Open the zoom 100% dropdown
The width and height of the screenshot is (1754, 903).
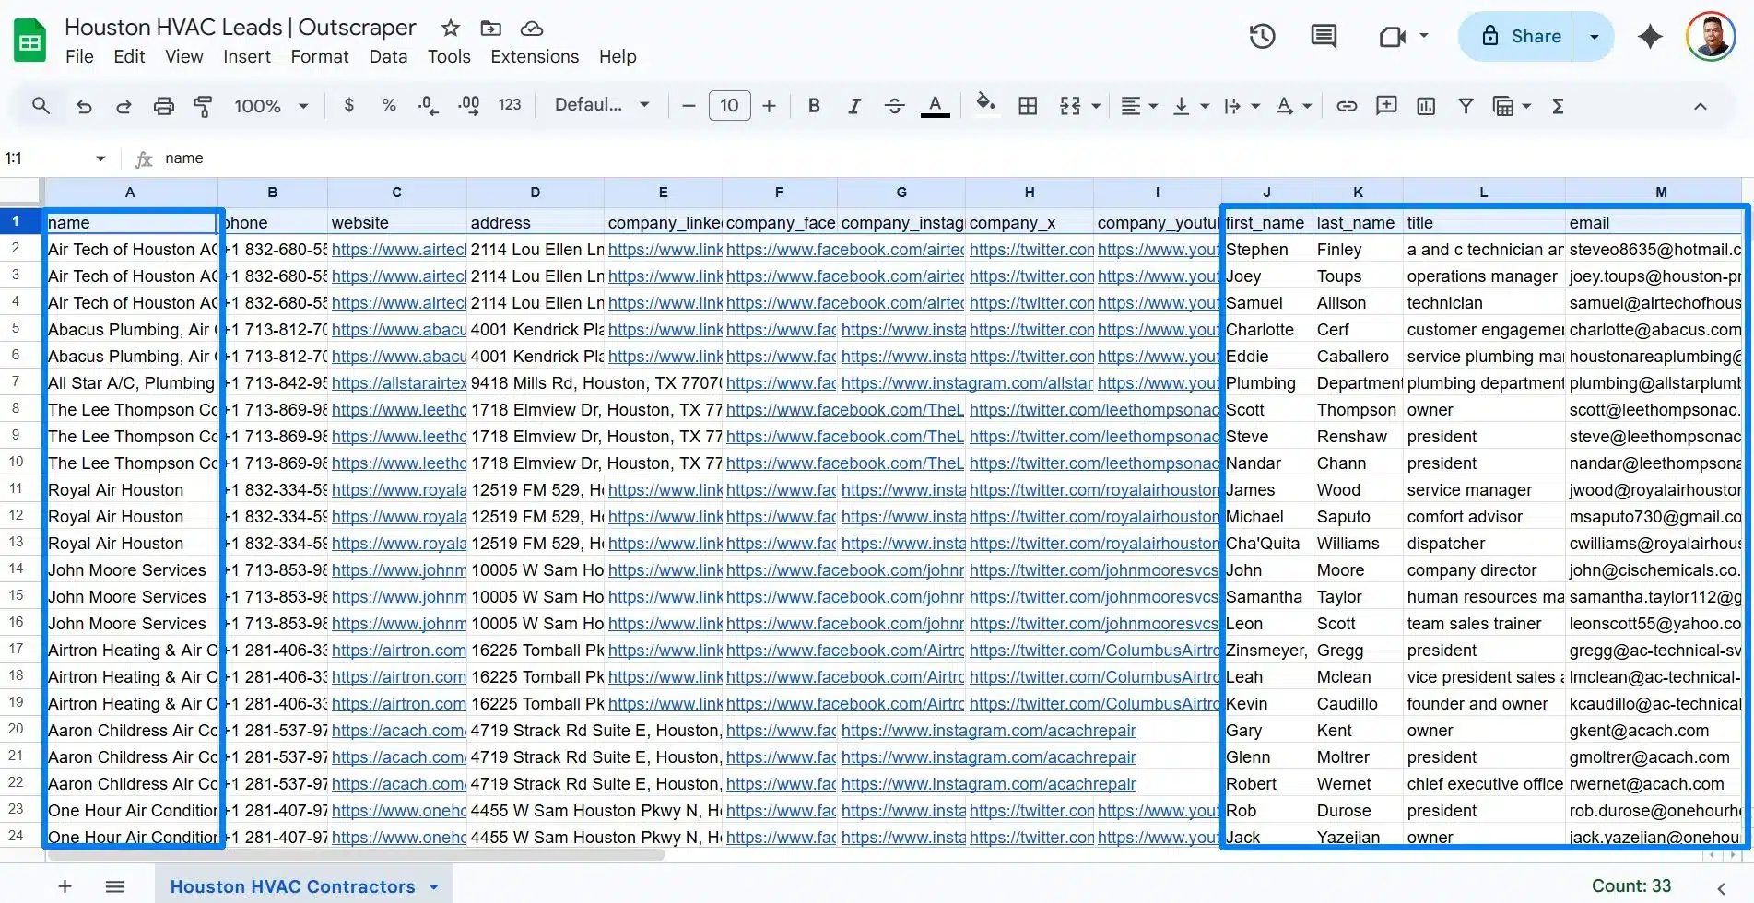[x=271, y=106]
